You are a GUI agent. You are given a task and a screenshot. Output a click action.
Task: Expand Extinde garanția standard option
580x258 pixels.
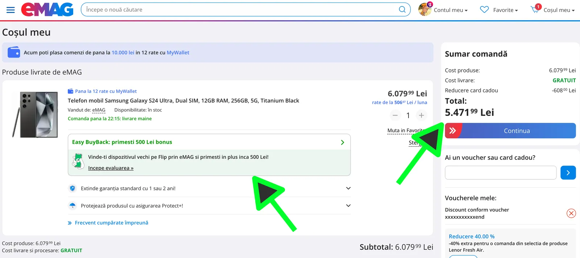pos(209,188)
